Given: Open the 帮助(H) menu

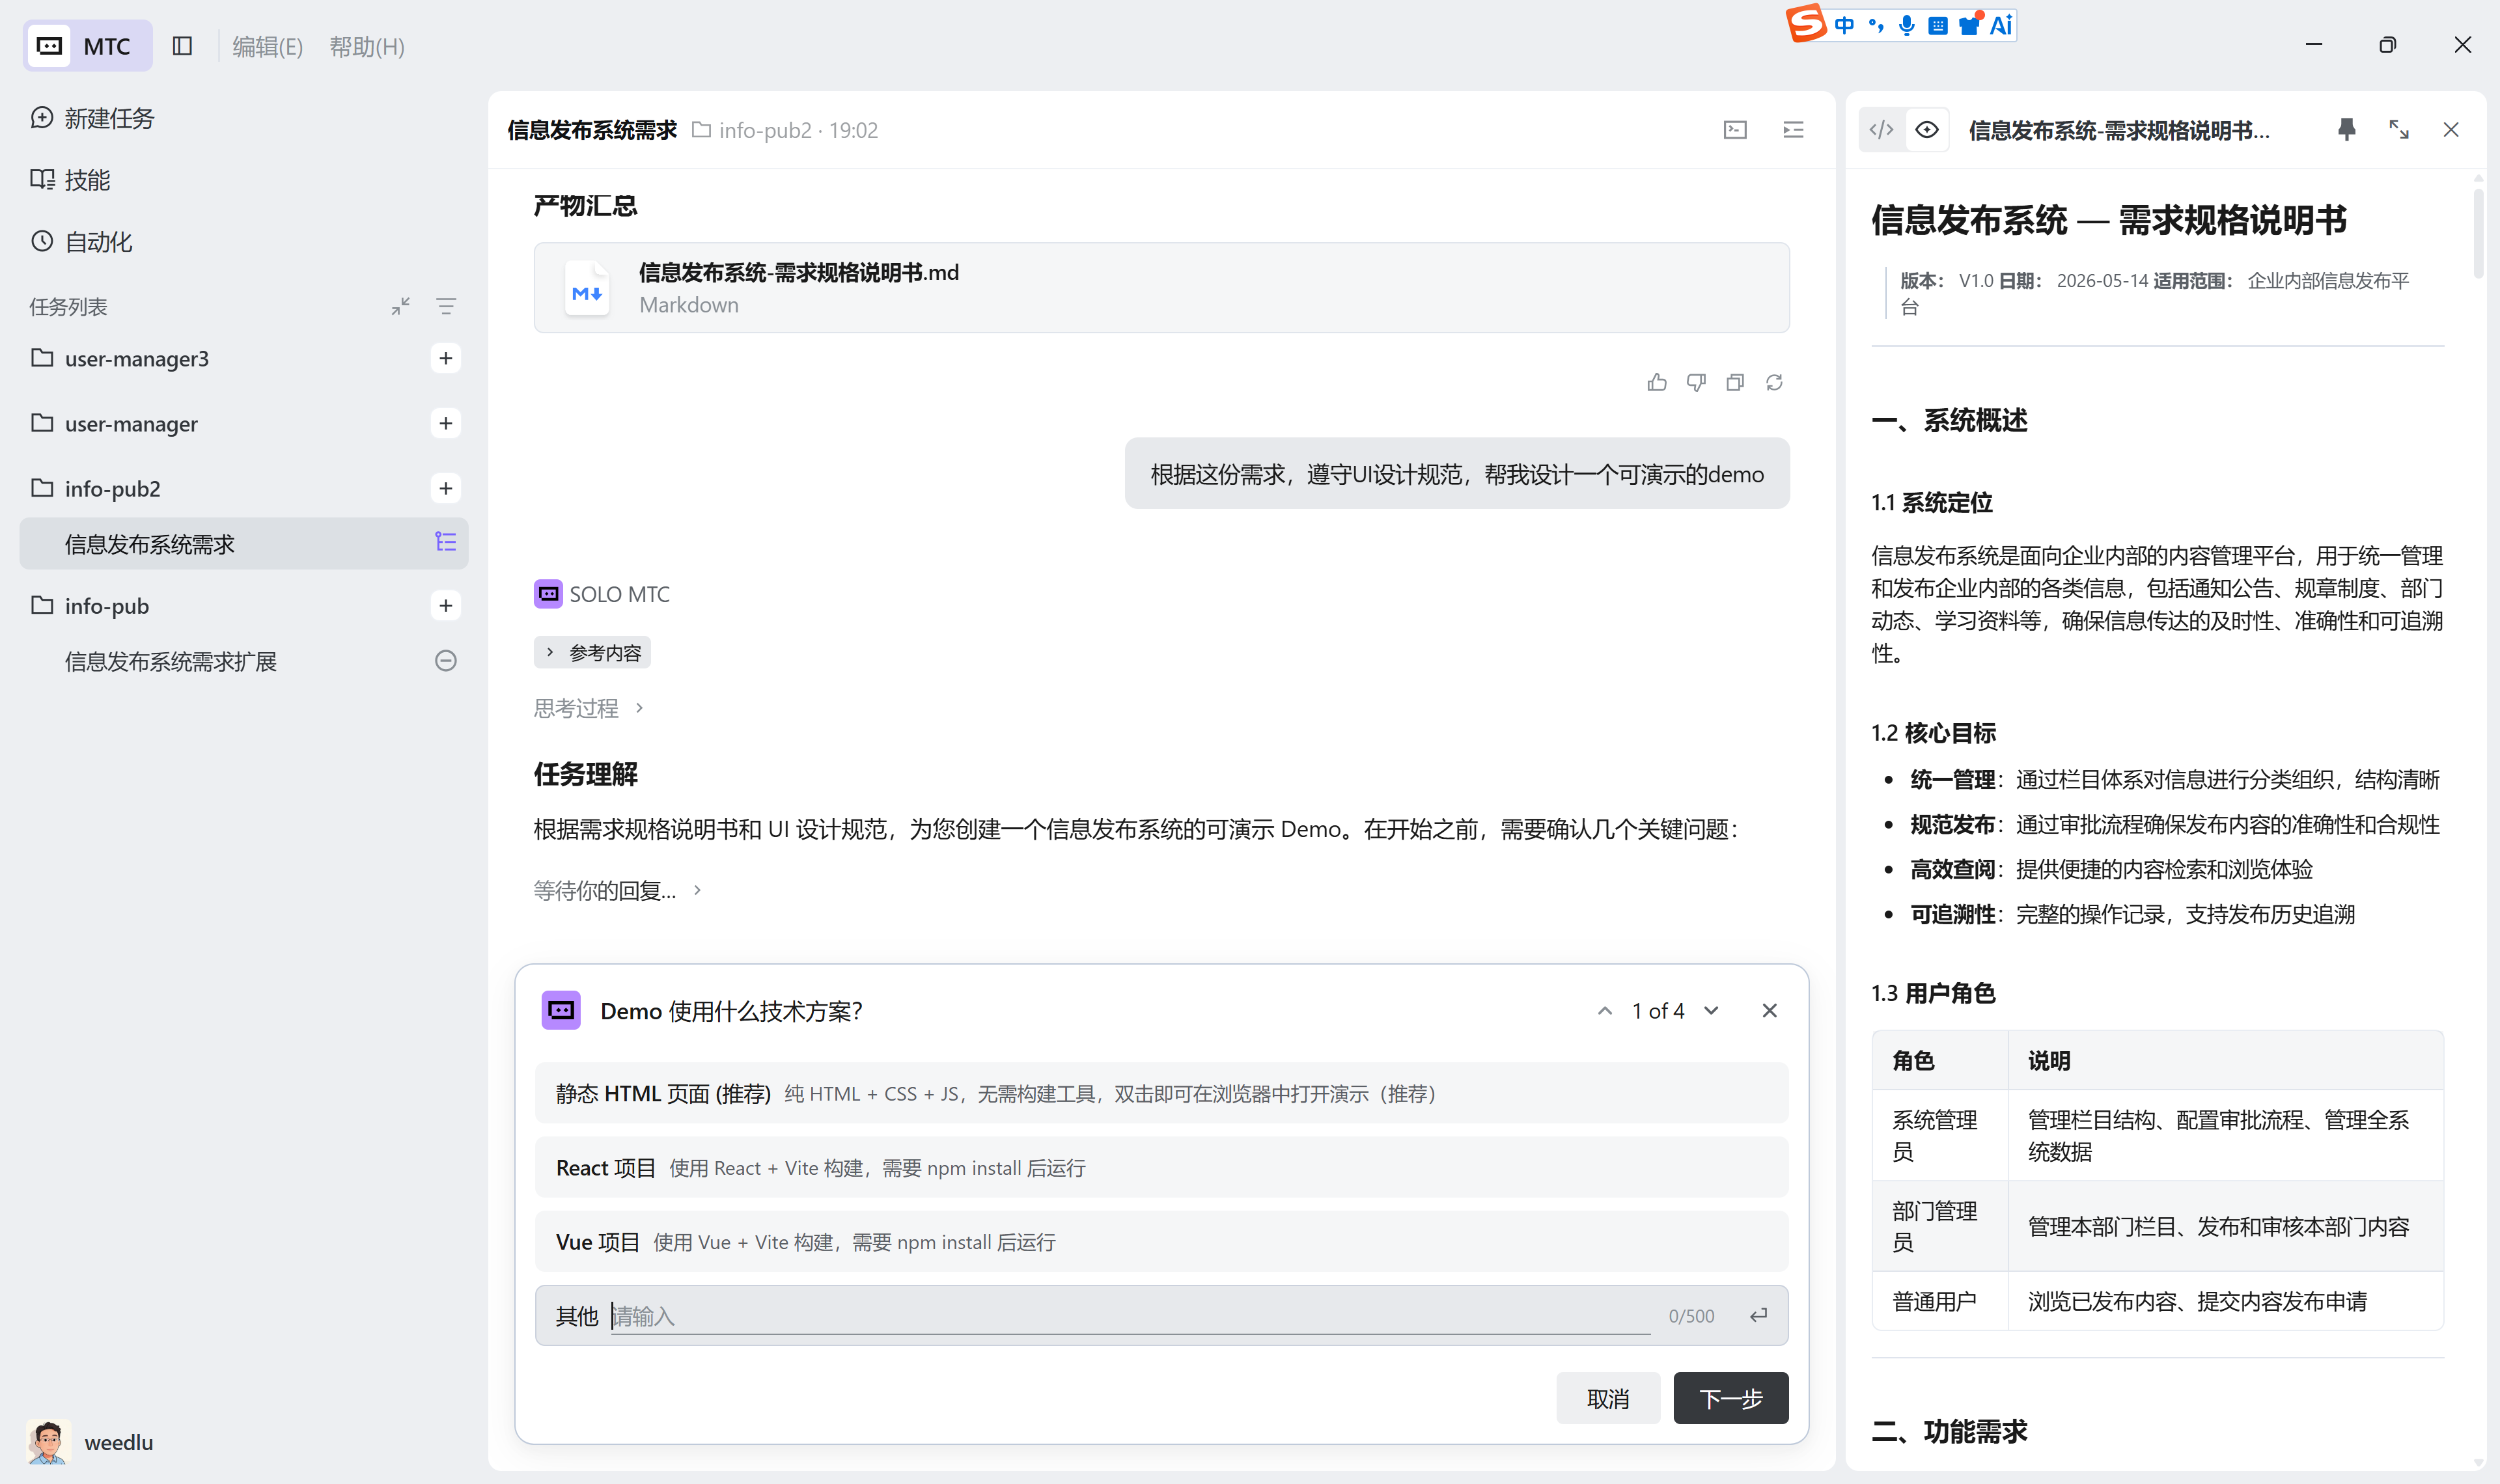Looking at the screenshot, I should [367, 46].
